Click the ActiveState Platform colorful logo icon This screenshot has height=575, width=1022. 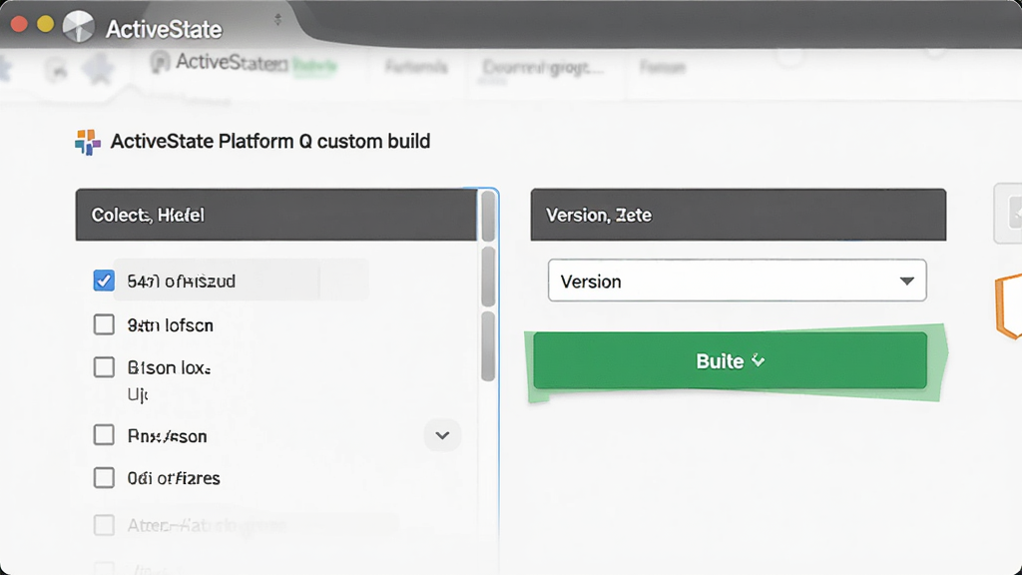[x=88, y=142]
